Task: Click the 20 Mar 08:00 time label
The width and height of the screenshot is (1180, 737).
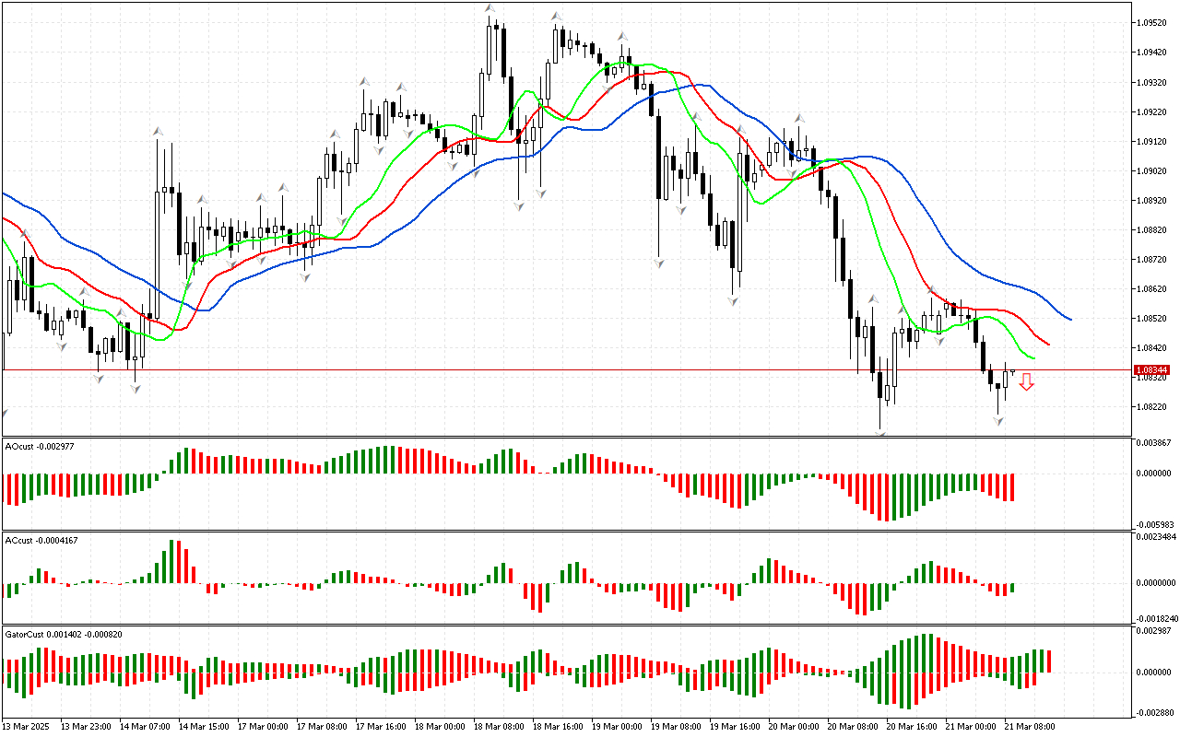Action: coord(852,726)
